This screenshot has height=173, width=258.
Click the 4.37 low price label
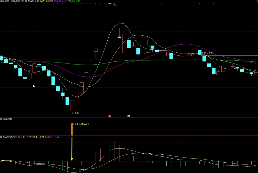coord(77,113)
